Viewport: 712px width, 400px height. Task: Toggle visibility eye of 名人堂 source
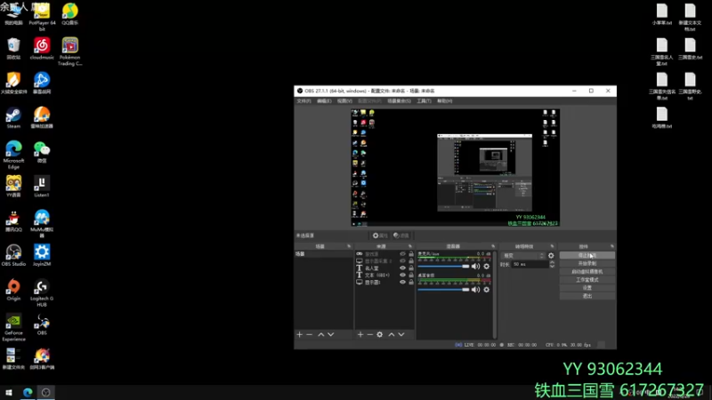pos(402,268)
